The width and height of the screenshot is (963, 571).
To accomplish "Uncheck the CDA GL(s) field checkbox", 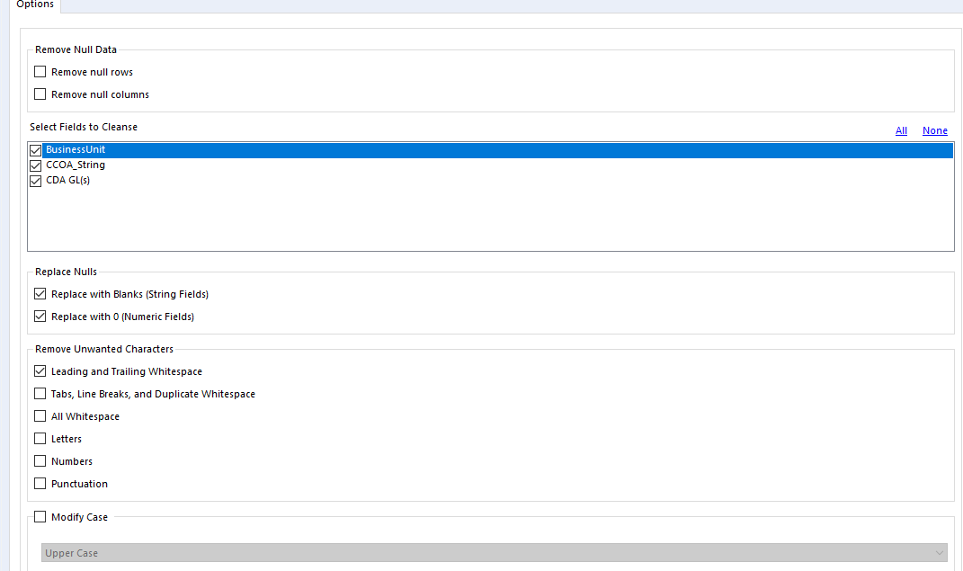I will pyautogui.click(x=35, y=180).
